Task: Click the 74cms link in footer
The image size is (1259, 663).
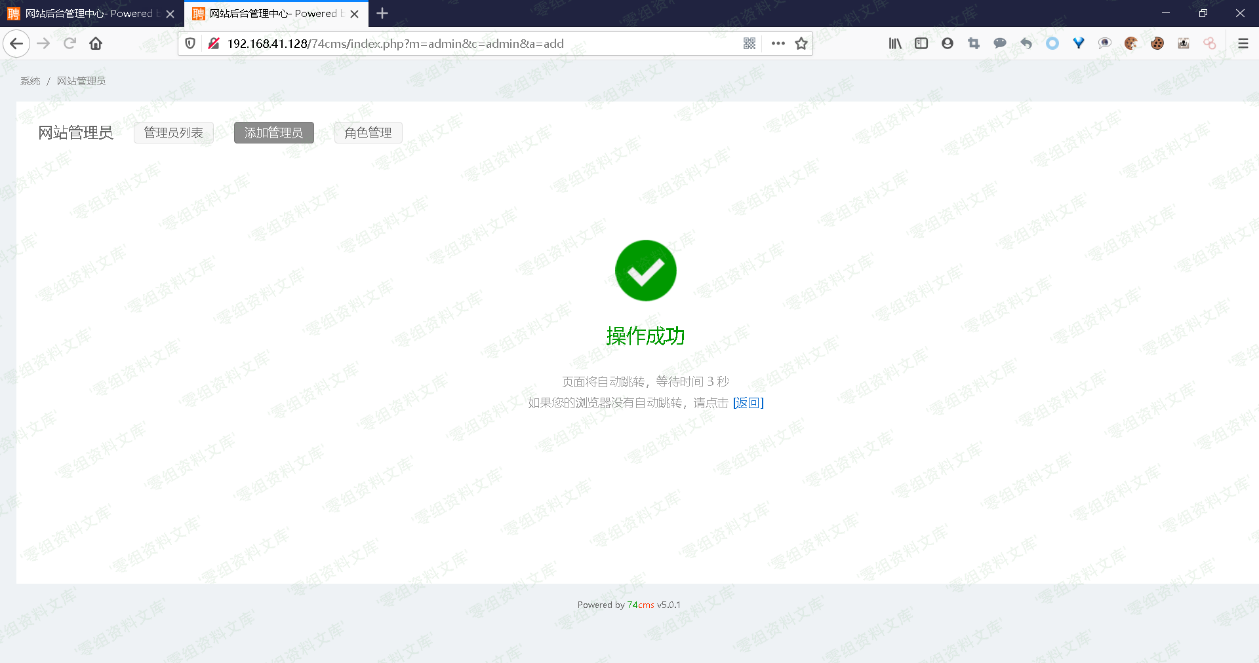Action: click(640, 605)
